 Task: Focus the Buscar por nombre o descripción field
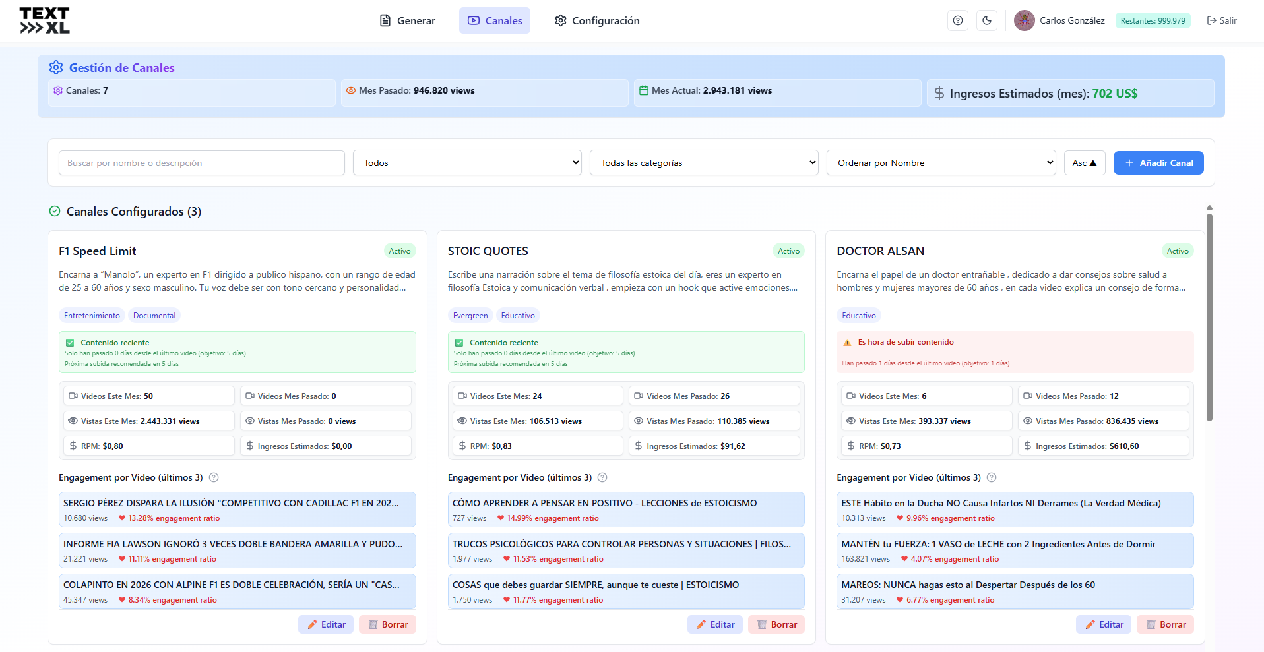[x=202, y=163]
